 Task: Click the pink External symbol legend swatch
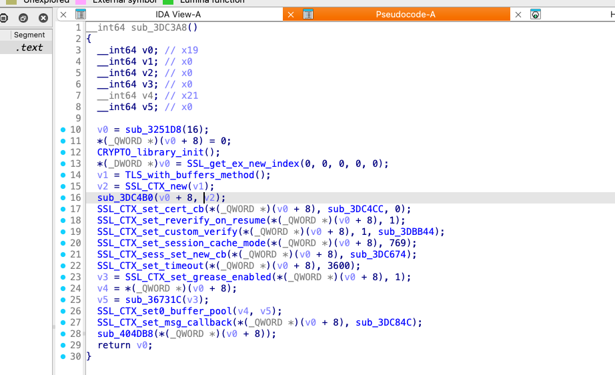[x=81, y=1]
